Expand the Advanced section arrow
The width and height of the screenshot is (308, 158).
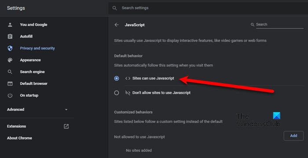coord(66,109)
